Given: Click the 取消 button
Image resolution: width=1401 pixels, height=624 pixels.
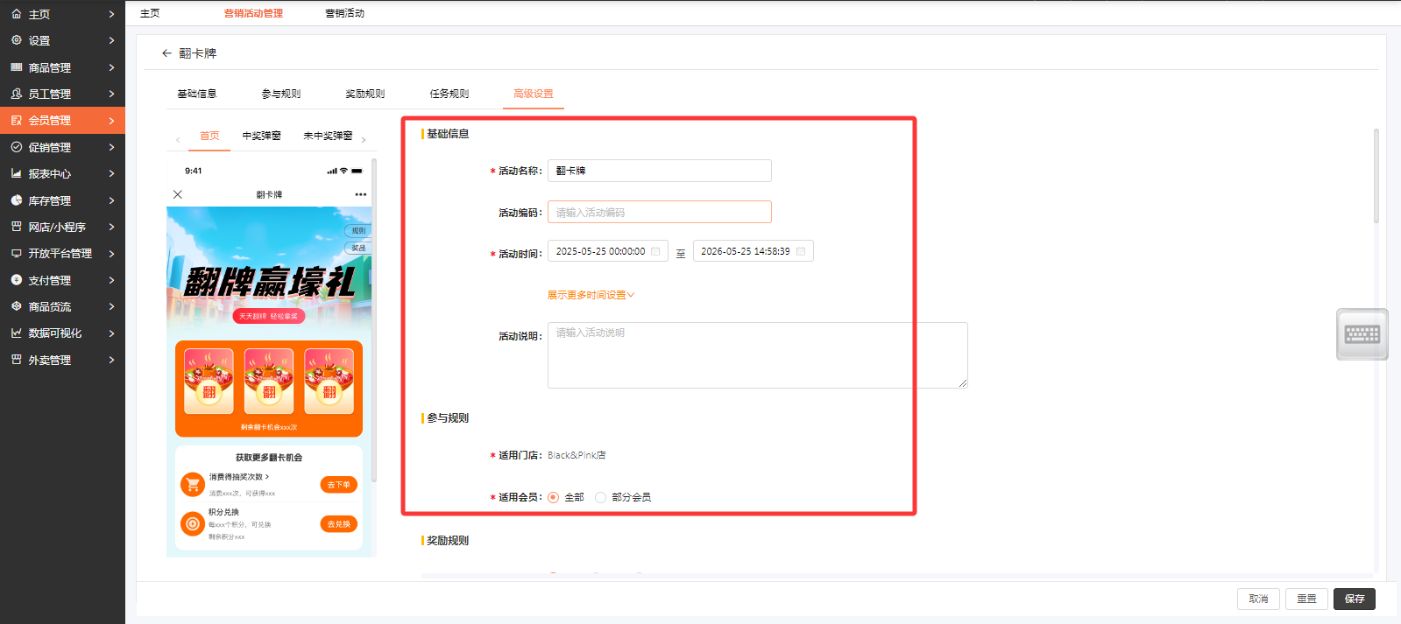Looking at the screenshot, I should pos(1258,599).
